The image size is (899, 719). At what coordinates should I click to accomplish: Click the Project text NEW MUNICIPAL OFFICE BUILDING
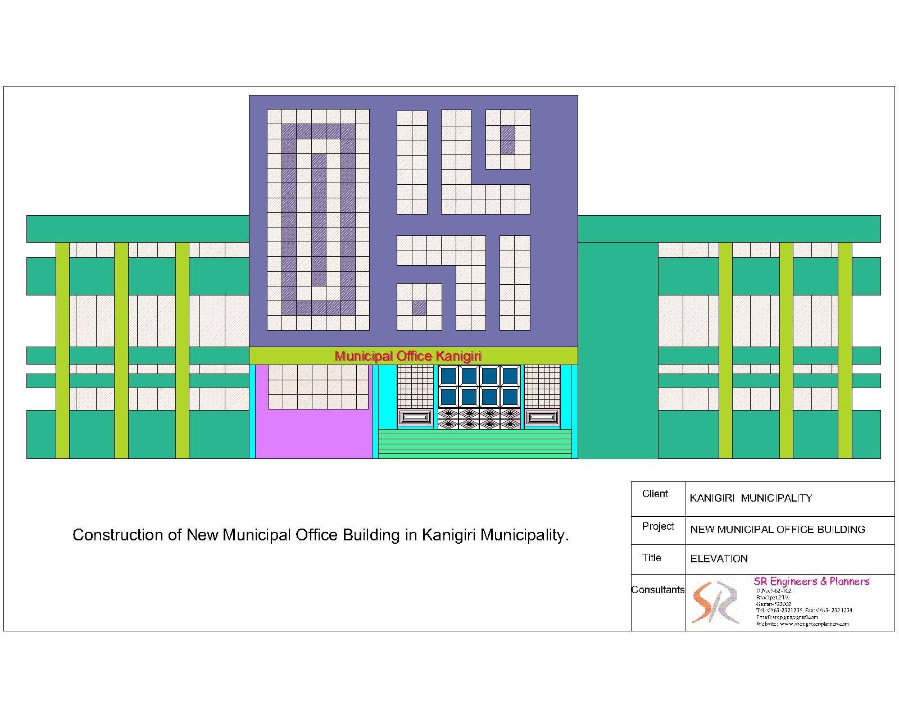(777, 529)
